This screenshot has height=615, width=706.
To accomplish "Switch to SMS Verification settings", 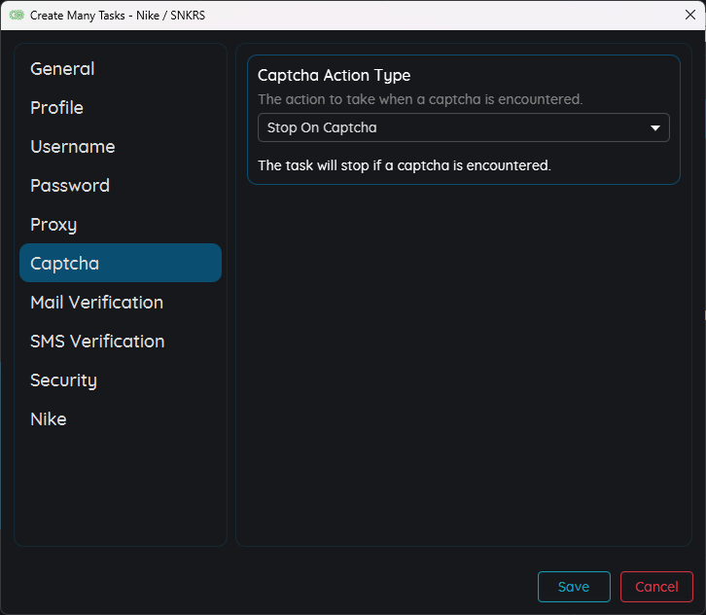I will click(97, 342).
